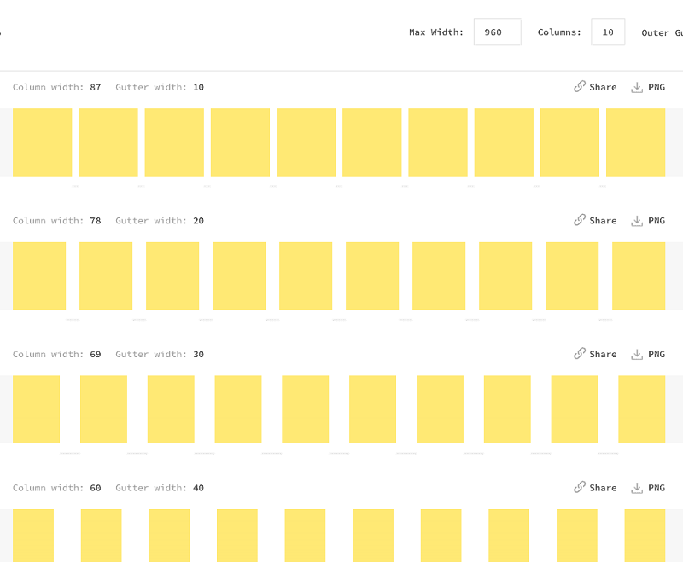The height and width of the screenshot is (562, 683).
Task: Click the 'Column width: 69' text
Action: [x=57, y=354]
